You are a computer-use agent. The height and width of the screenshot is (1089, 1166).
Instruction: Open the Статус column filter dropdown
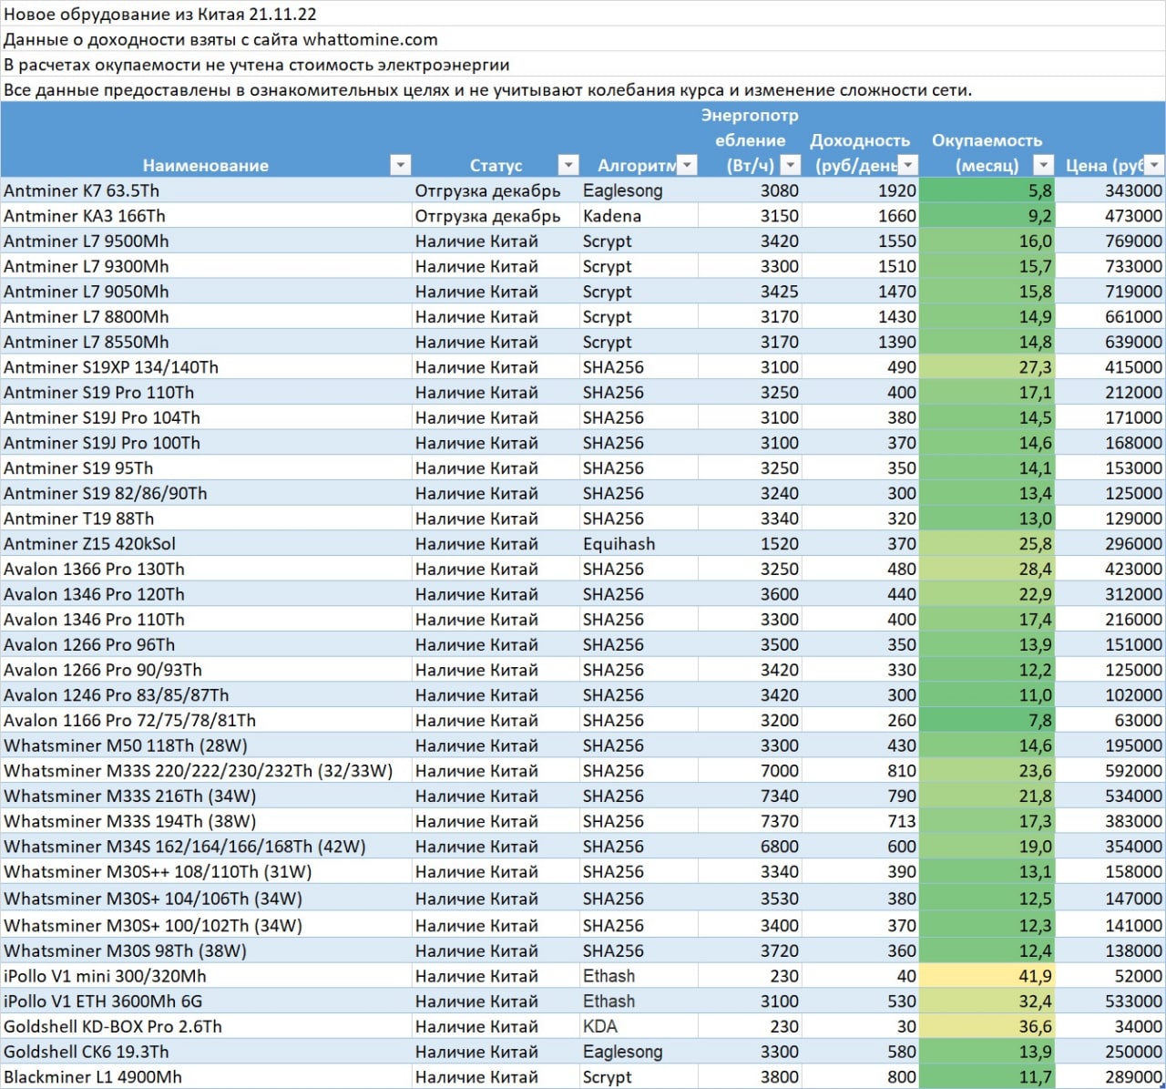pos(568,165)
